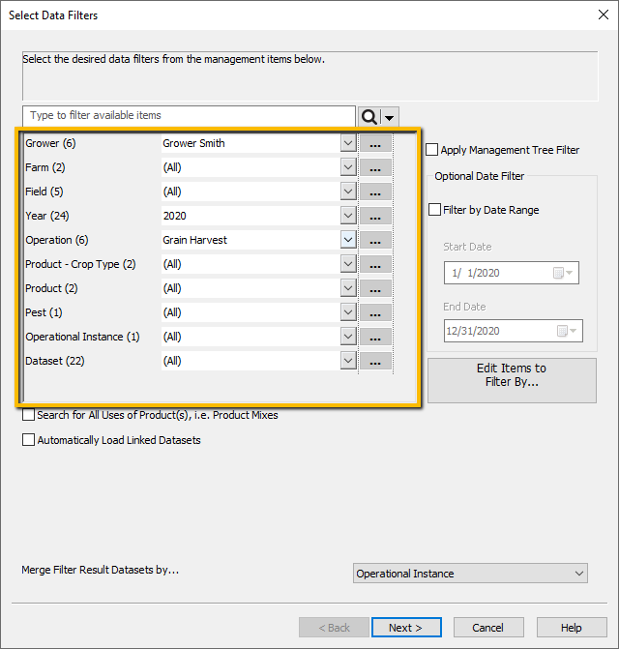Toggle Filter by Date Range checkbox
The width and height of the screenshot is (619, 649).
(434, 210)
